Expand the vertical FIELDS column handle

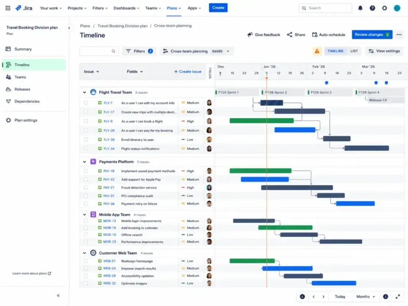(x=210, y=73)
